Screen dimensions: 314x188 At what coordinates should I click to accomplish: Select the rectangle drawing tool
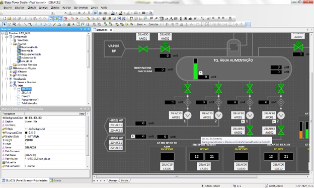[35, 24]
